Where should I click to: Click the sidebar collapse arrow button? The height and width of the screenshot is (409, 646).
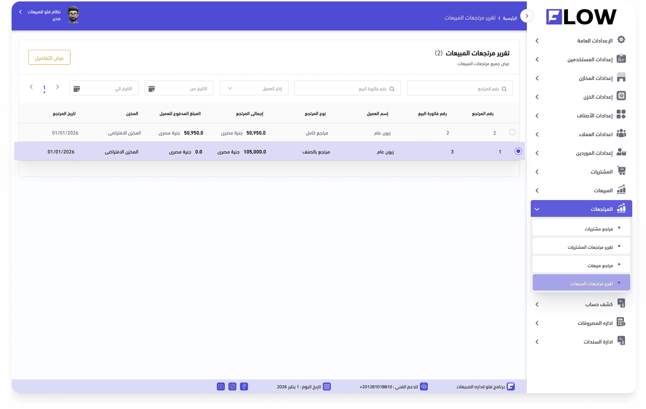[x=526, y=16]
